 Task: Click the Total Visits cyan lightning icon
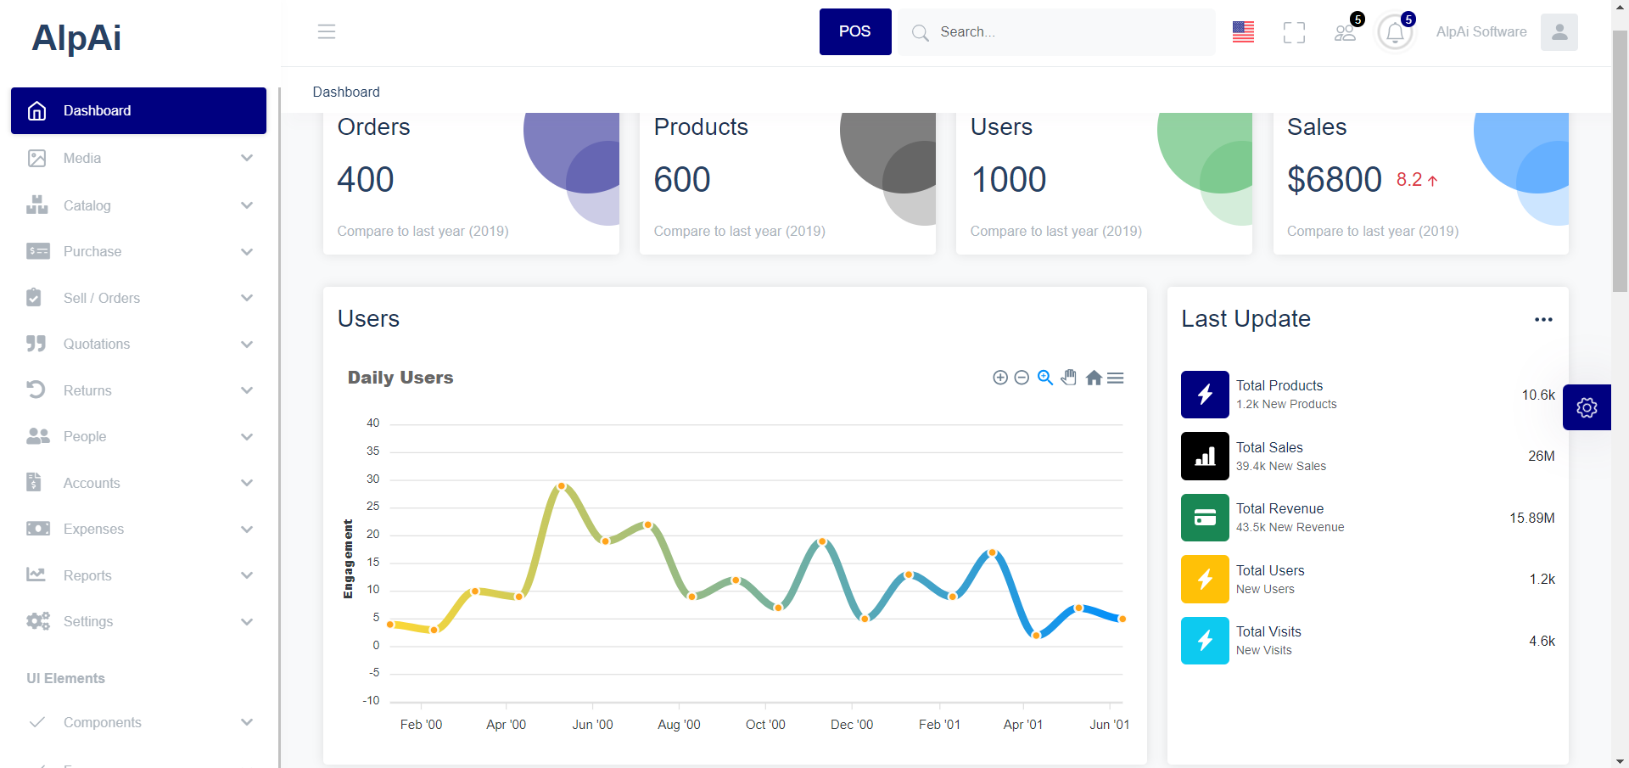tap(1205, 641)
